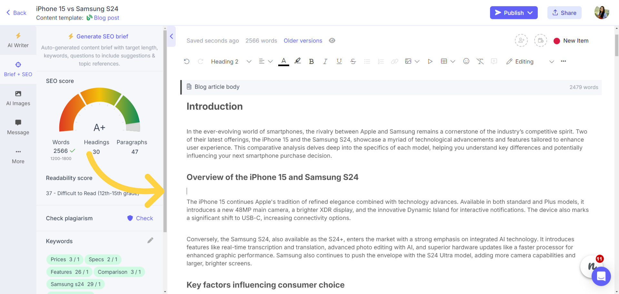
Task: Open the text alignment dropdown
Action: coord(266,61)
